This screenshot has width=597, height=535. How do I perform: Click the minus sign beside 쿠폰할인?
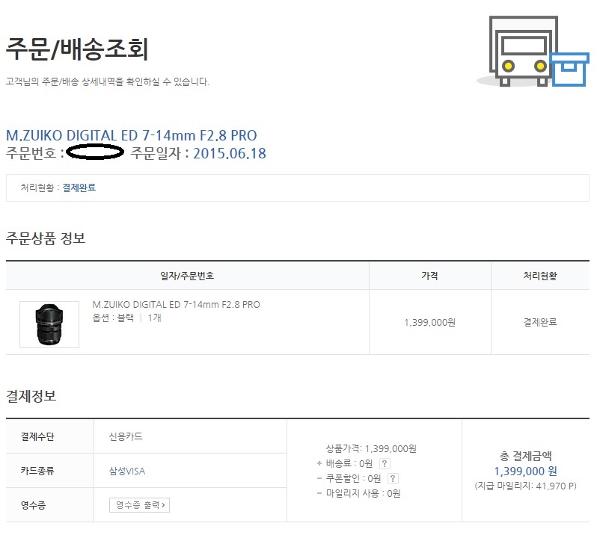pyautogui.click(x=319, y=478)
